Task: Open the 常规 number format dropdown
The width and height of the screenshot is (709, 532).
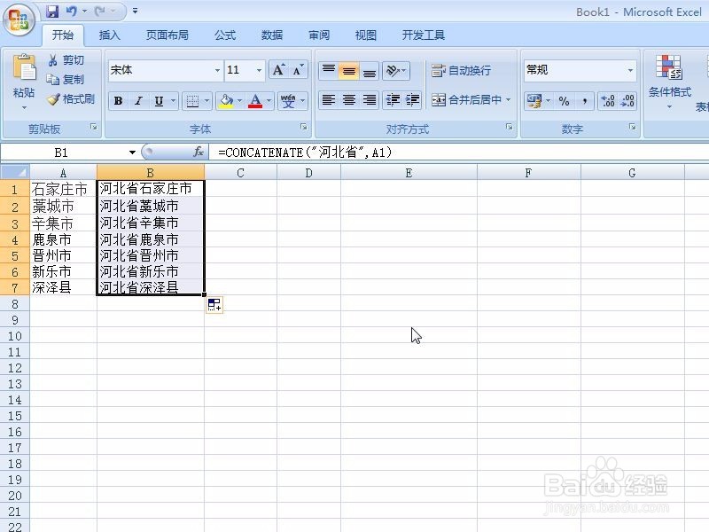Action: (630, 69)
